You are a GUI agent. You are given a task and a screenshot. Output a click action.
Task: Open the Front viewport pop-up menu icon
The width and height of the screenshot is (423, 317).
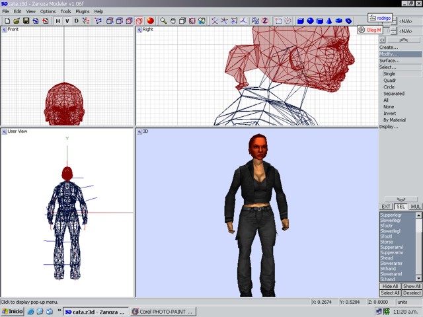[5, 30]
